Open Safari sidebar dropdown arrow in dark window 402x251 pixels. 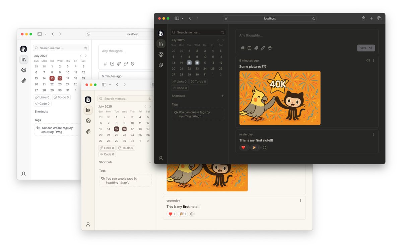point(183,18)
